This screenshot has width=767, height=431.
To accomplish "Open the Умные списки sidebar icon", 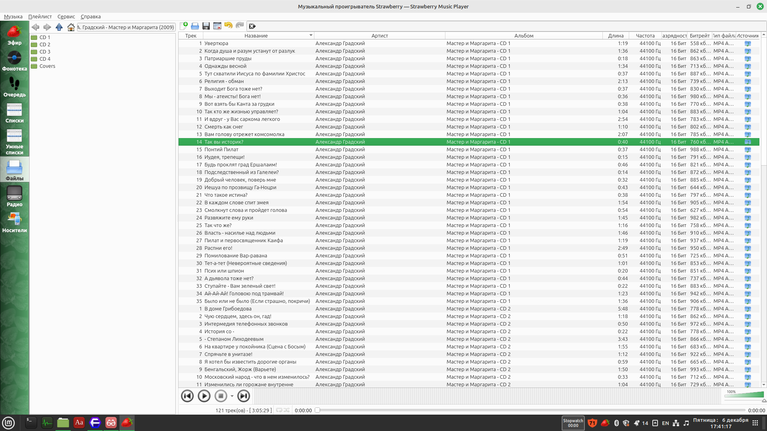I will point(14,142).
